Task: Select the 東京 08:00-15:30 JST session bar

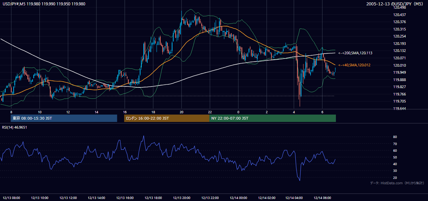Action: 64,118
